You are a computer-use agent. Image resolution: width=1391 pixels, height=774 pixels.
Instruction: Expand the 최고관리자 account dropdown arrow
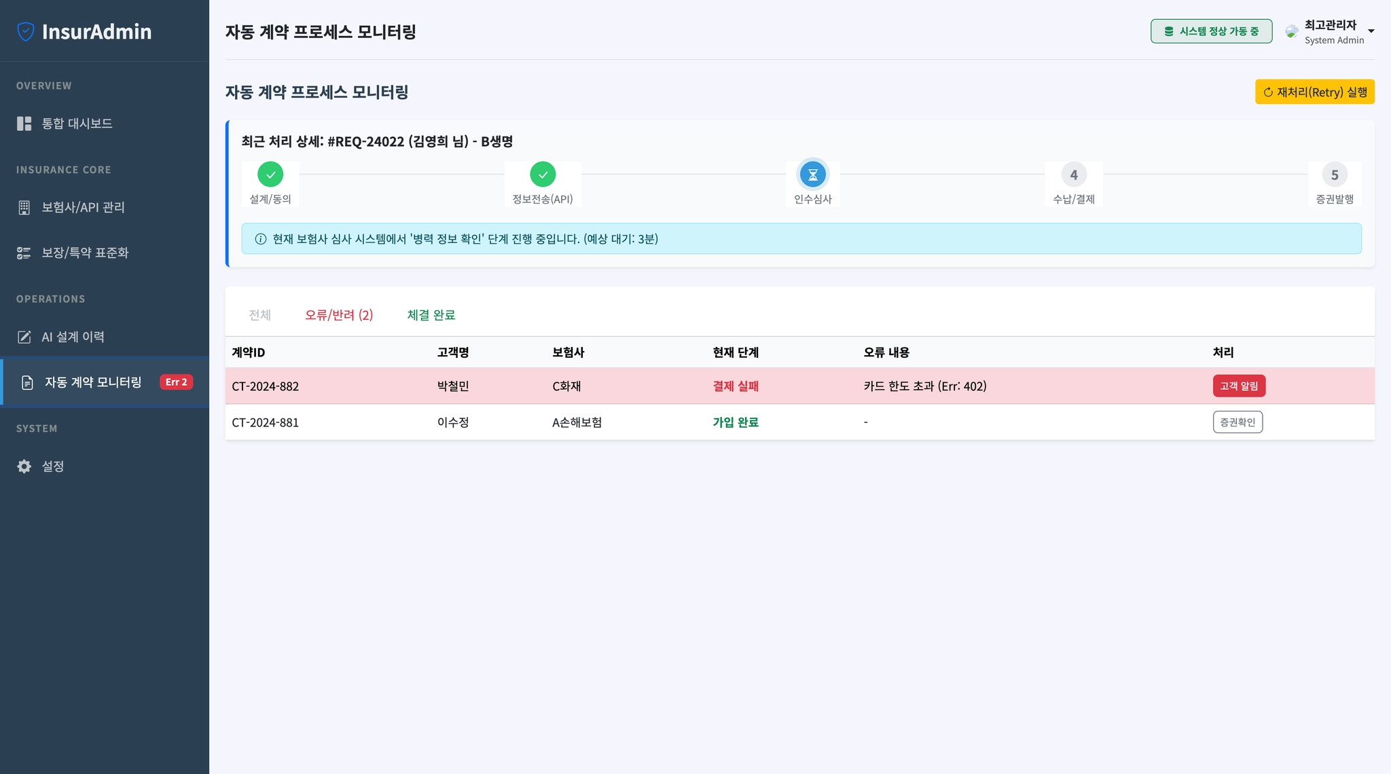(1371, 31)
